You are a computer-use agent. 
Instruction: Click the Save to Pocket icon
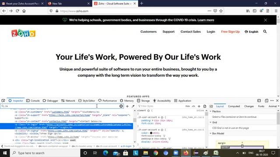tap(215, 11)
